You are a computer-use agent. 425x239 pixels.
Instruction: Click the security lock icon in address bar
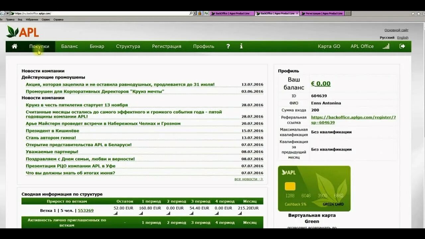click(x=200, y=13)
